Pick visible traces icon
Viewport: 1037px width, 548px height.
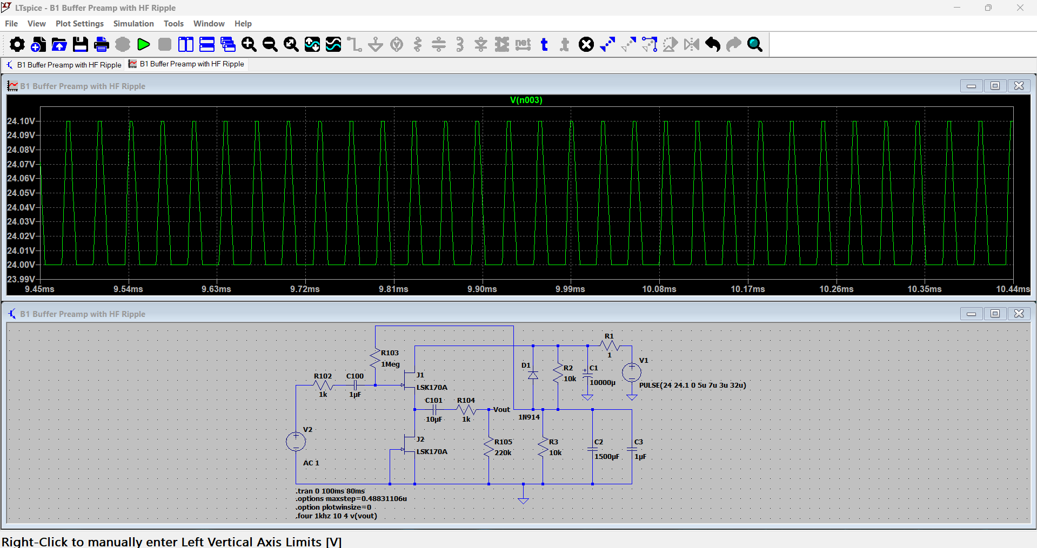[x=333, y=44]
